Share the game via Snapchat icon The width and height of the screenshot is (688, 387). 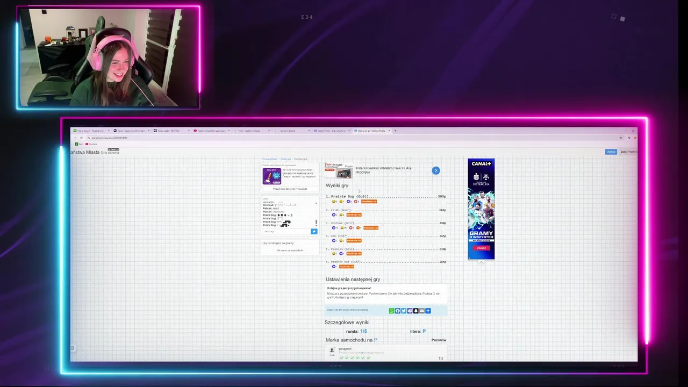click(x=416, y=311)
